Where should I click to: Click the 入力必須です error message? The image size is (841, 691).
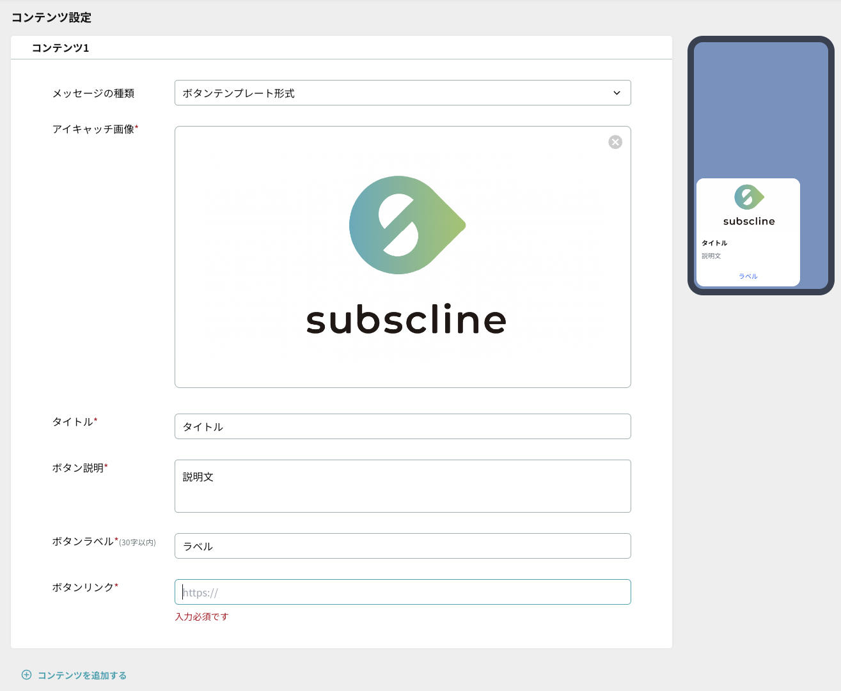[x=201, y=617]
